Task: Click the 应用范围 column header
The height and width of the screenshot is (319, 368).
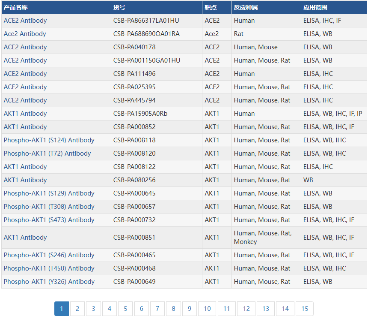Action: click(315, 7)
